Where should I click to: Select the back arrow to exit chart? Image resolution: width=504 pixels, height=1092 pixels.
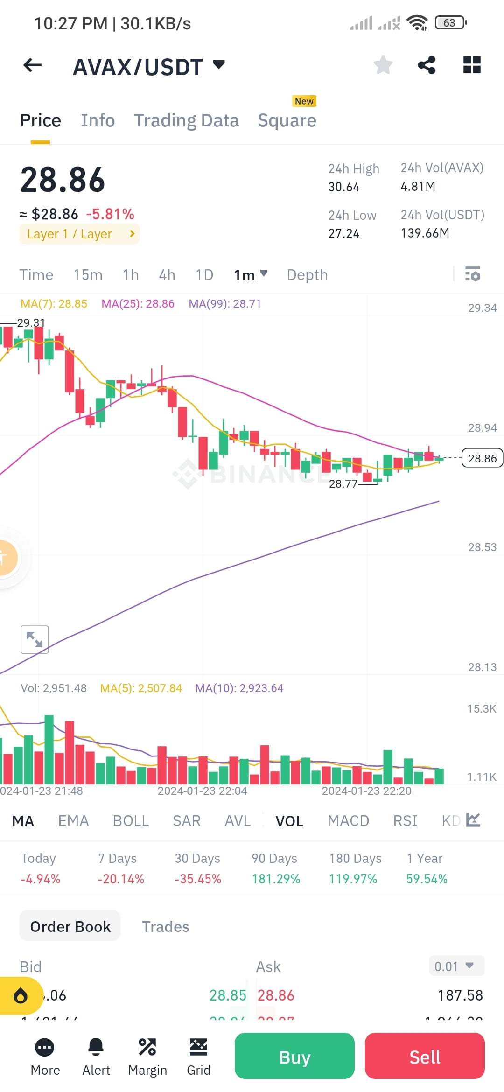click(32, 65)
